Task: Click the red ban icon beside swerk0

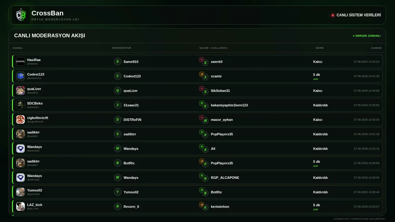Action: (x=202, y=60)
